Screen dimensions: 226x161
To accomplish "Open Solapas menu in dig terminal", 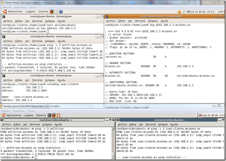I will tap(153, 21).
